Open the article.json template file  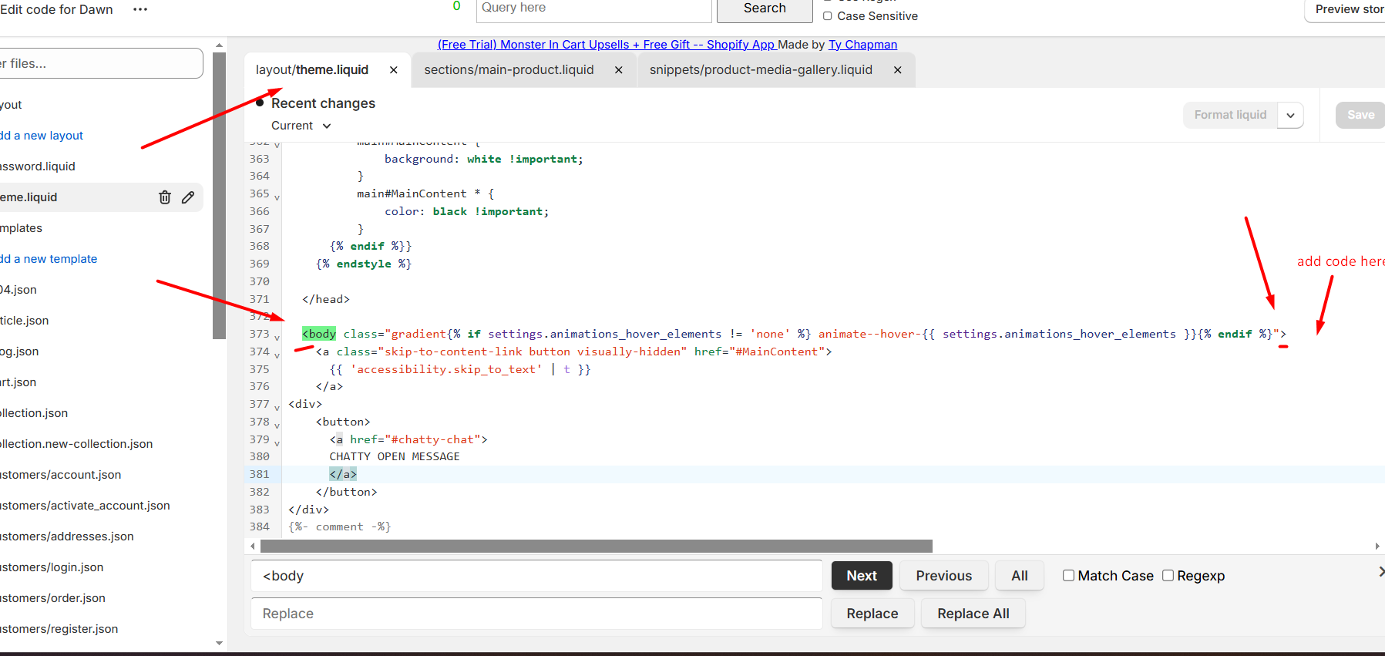(25, 321)
